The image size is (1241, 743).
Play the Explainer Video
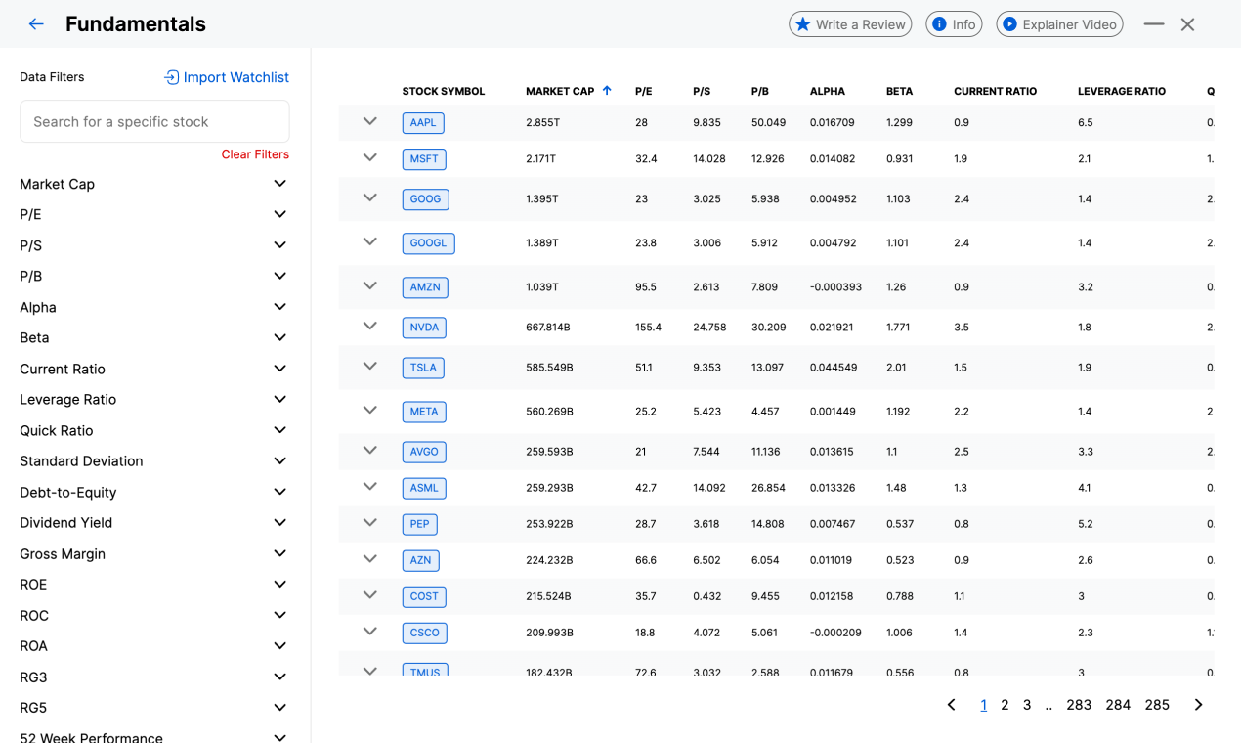point(1059,24)
